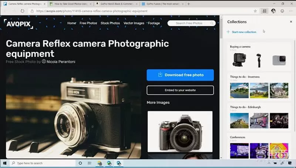The height and width of the screenshot is (168, 296).
Task: Click the search magnifier icon on Avopix
Action: coord(212,23)
